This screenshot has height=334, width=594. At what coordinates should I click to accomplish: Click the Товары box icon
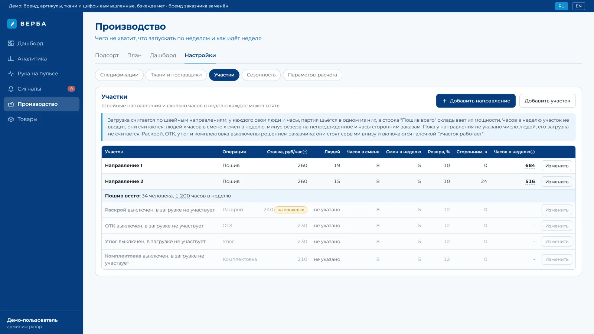[x=11, y=119]
